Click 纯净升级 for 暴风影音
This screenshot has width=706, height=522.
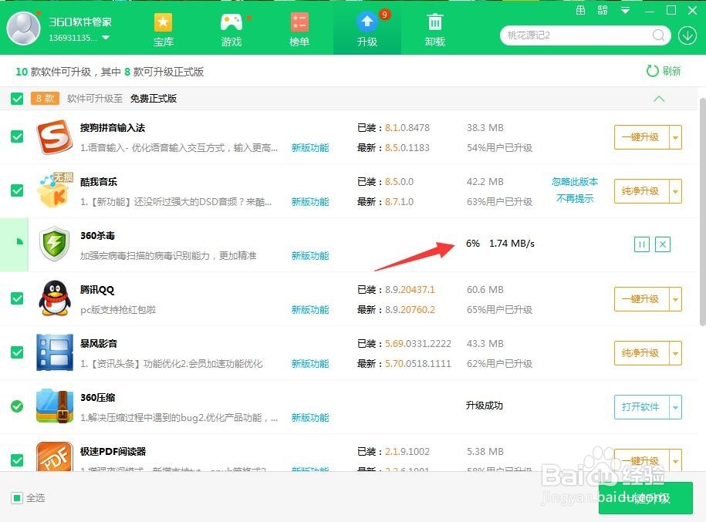642,353
